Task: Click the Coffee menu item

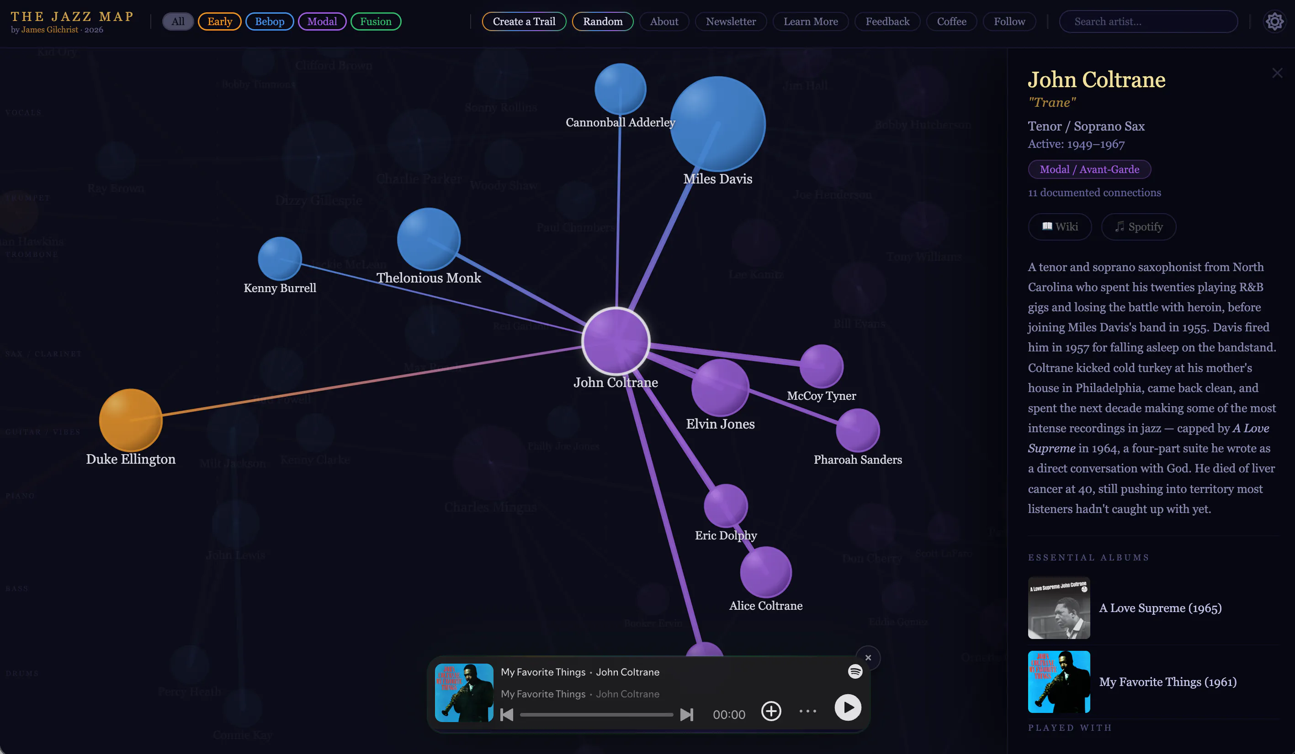Action: pyautogui.click(x=952, y=21)
